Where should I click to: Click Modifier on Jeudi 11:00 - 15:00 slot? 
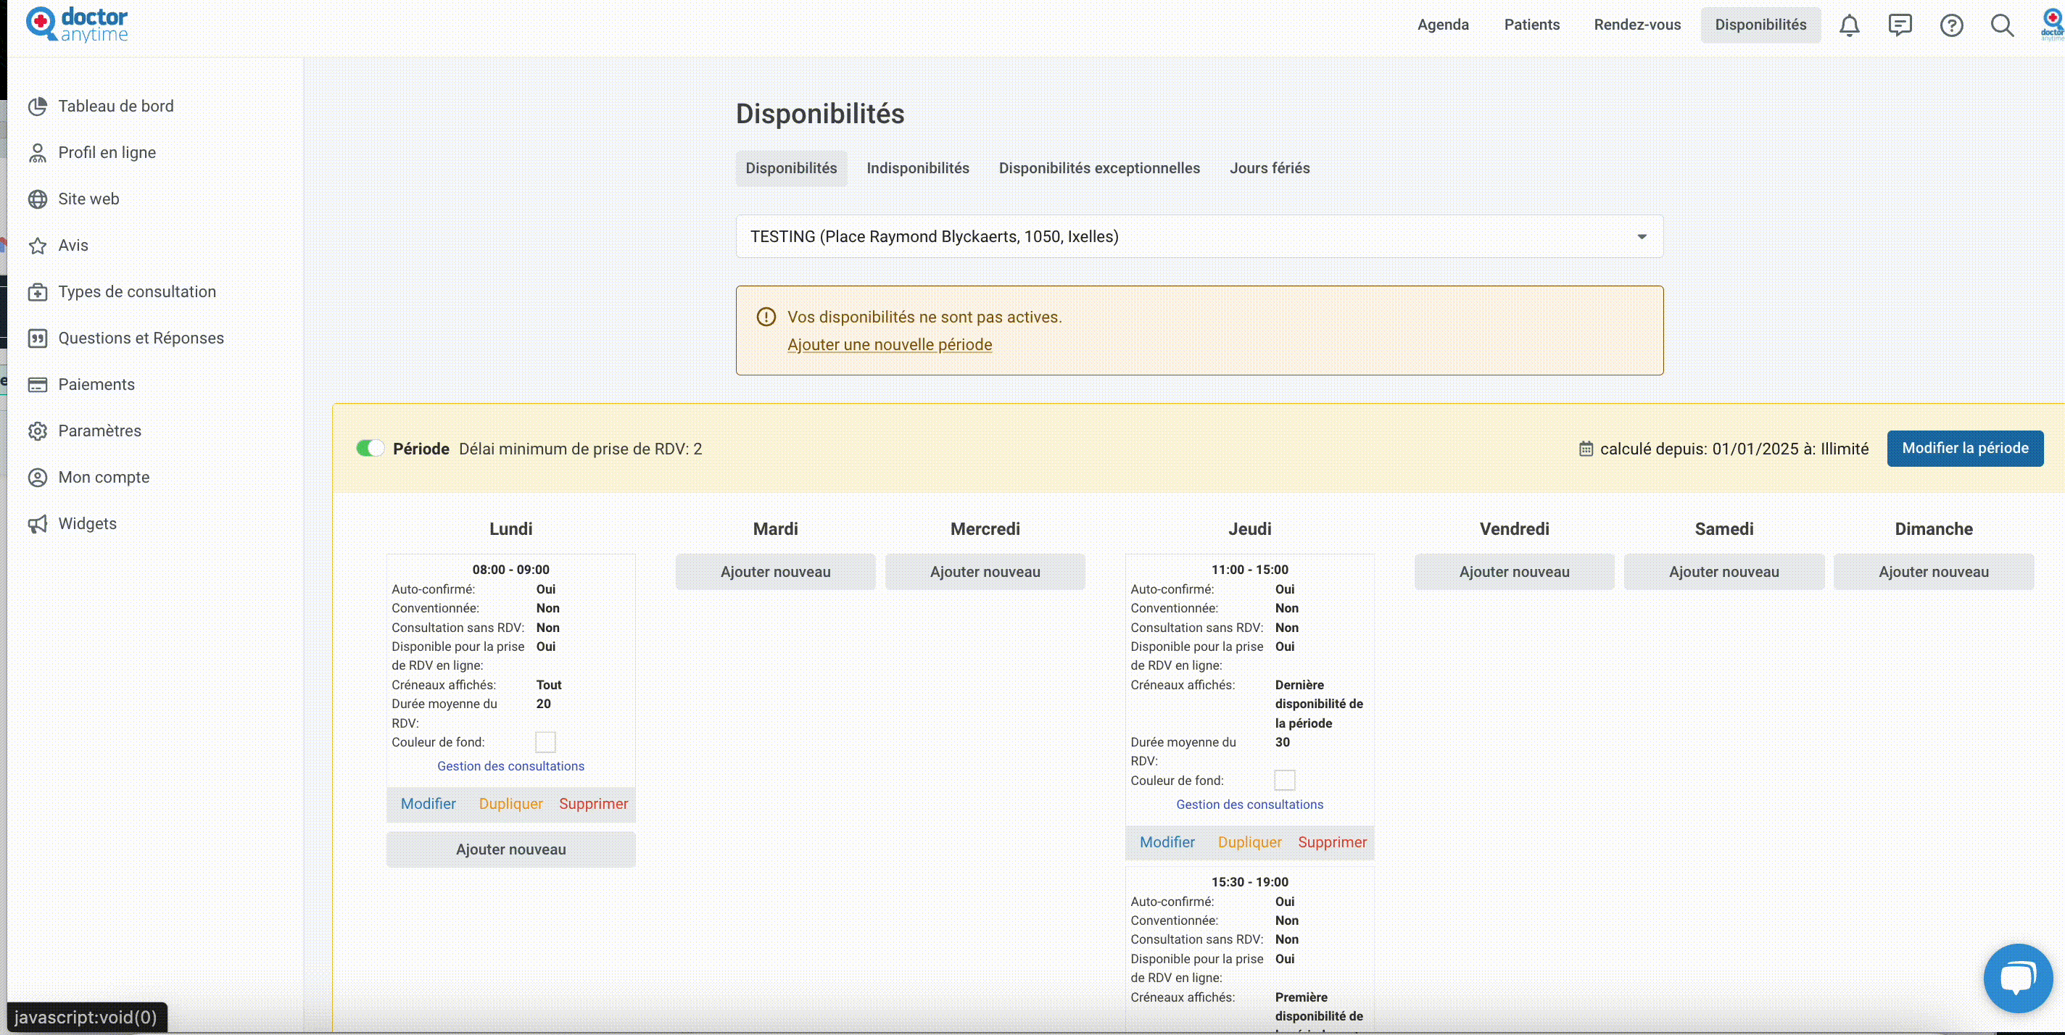[x=1167, y=842]
